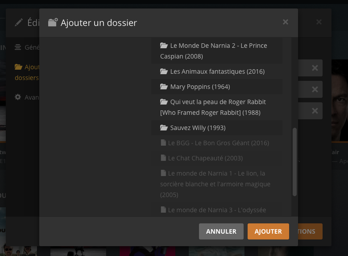
Task: Close the background edit library dialog
Action: click(319, 22)
